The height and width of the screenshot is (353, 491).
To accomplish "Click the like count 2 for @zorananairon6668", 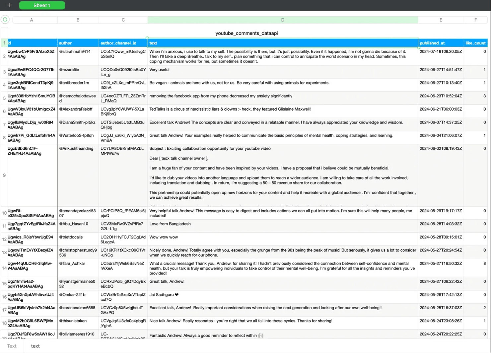I will coord(476,310).
